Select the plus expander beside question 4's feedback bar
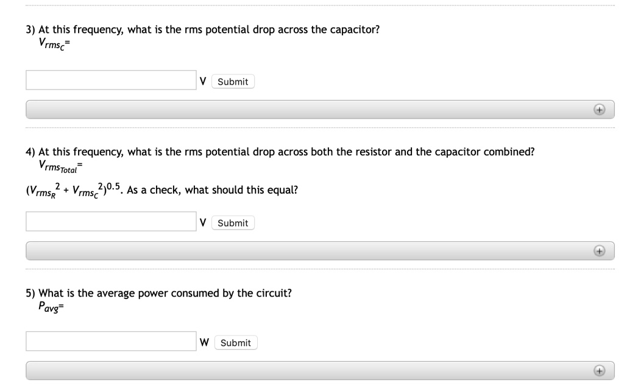Viewport: 624px width, 388px height. point(600,250)
